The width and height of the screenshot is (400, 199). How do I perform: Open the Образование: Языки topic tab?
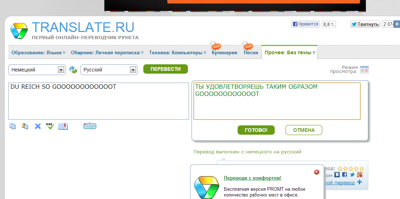click(x=36, y=53)
